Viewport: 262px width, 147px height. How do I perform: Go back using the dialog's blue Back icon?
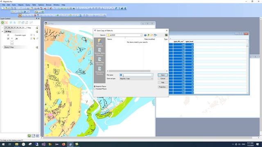[x=145, y=35]
